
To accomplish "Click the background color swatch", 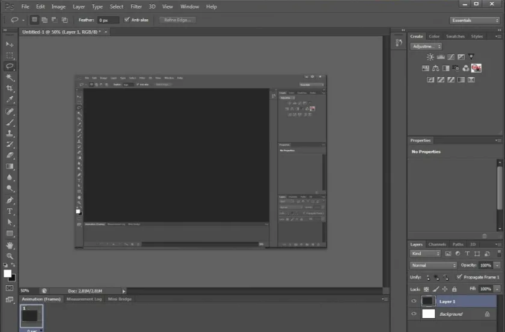I will 13,279.
